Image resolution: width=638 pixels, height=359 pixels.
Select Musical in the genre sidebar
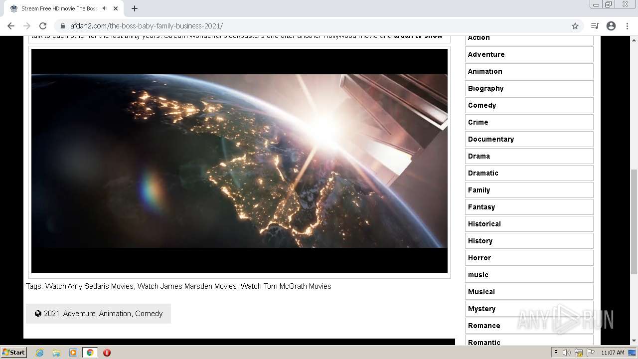[x=529, y=292]
